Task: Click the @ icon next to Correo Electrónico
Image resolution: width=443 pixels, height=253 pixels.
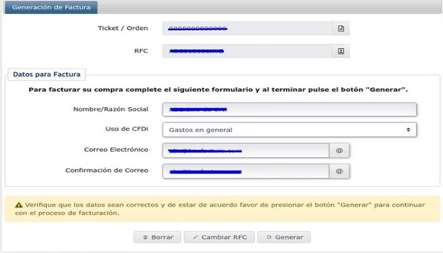Action: tap(339, 151)
